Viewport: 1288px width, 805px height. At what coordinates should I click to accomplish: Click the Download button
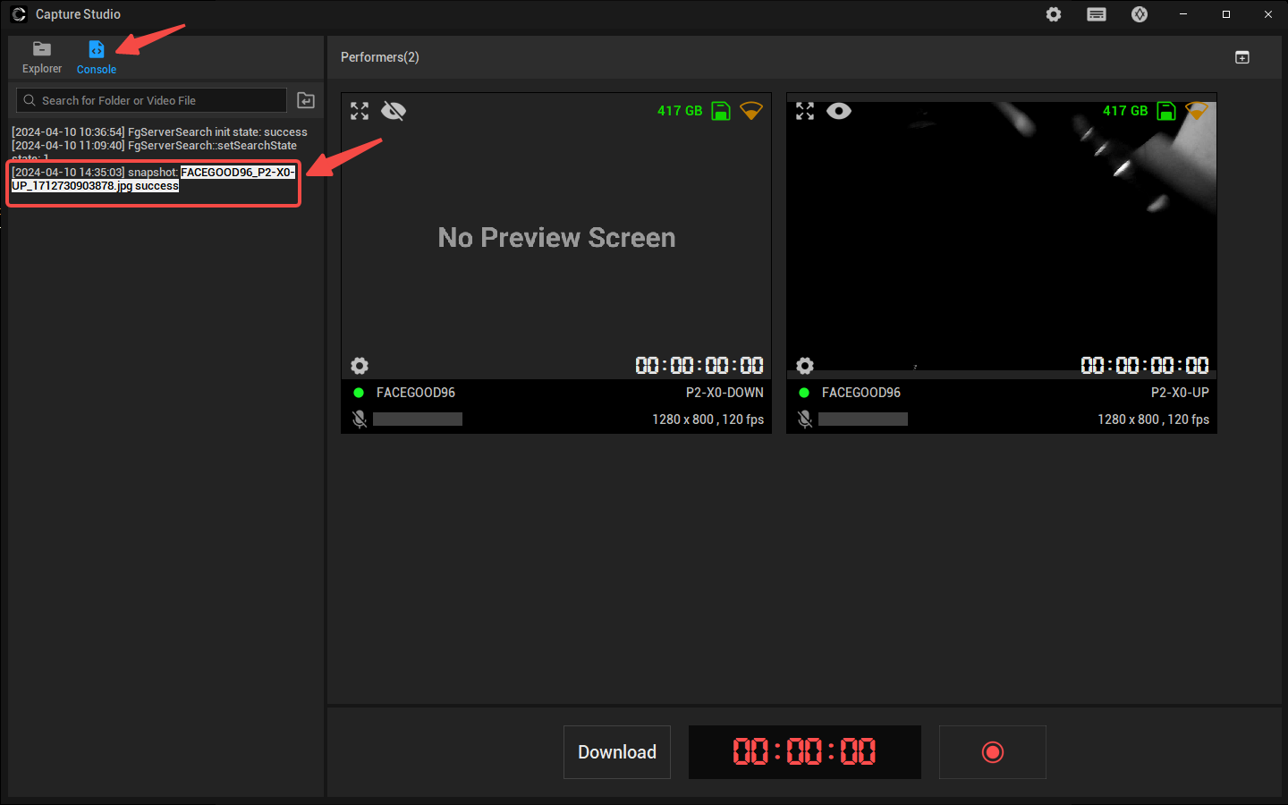pos(617,752)
